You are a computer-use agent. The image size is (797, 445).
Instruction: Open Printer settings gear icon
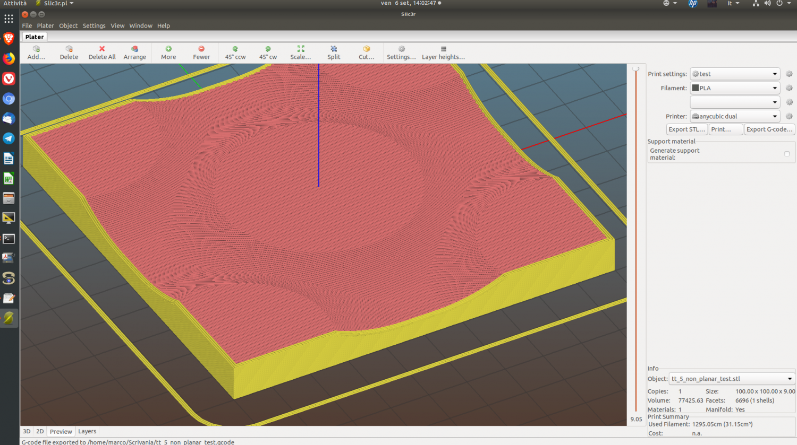click(x=789, y=116)
